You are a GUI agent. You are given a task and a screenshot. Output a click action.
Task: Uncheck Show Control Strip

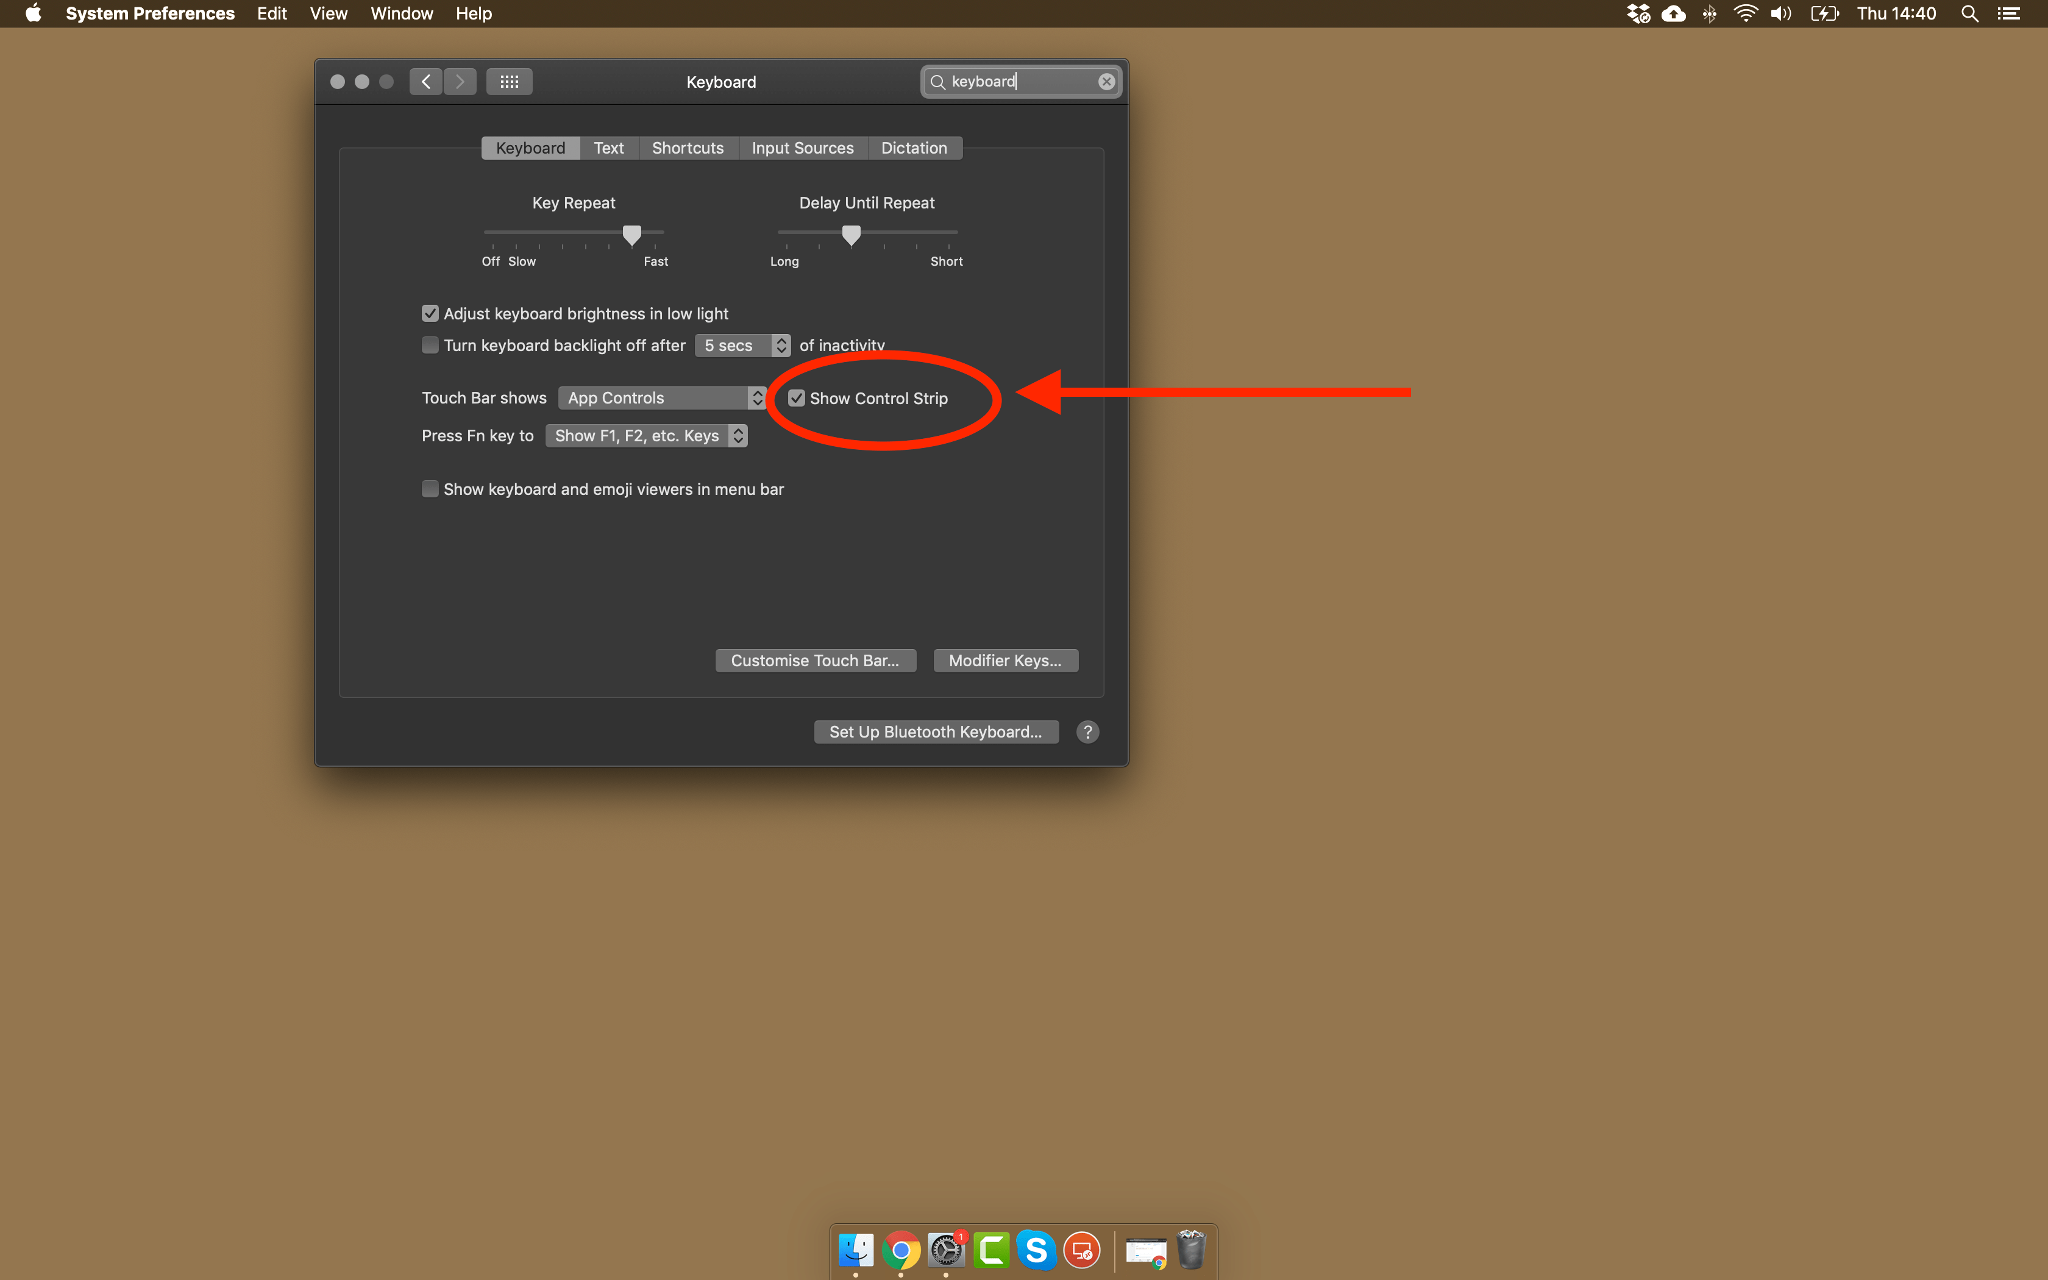(797, 398)
